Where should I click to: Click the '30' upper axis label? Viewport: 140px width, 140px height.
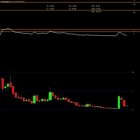[x=134, y=4]
